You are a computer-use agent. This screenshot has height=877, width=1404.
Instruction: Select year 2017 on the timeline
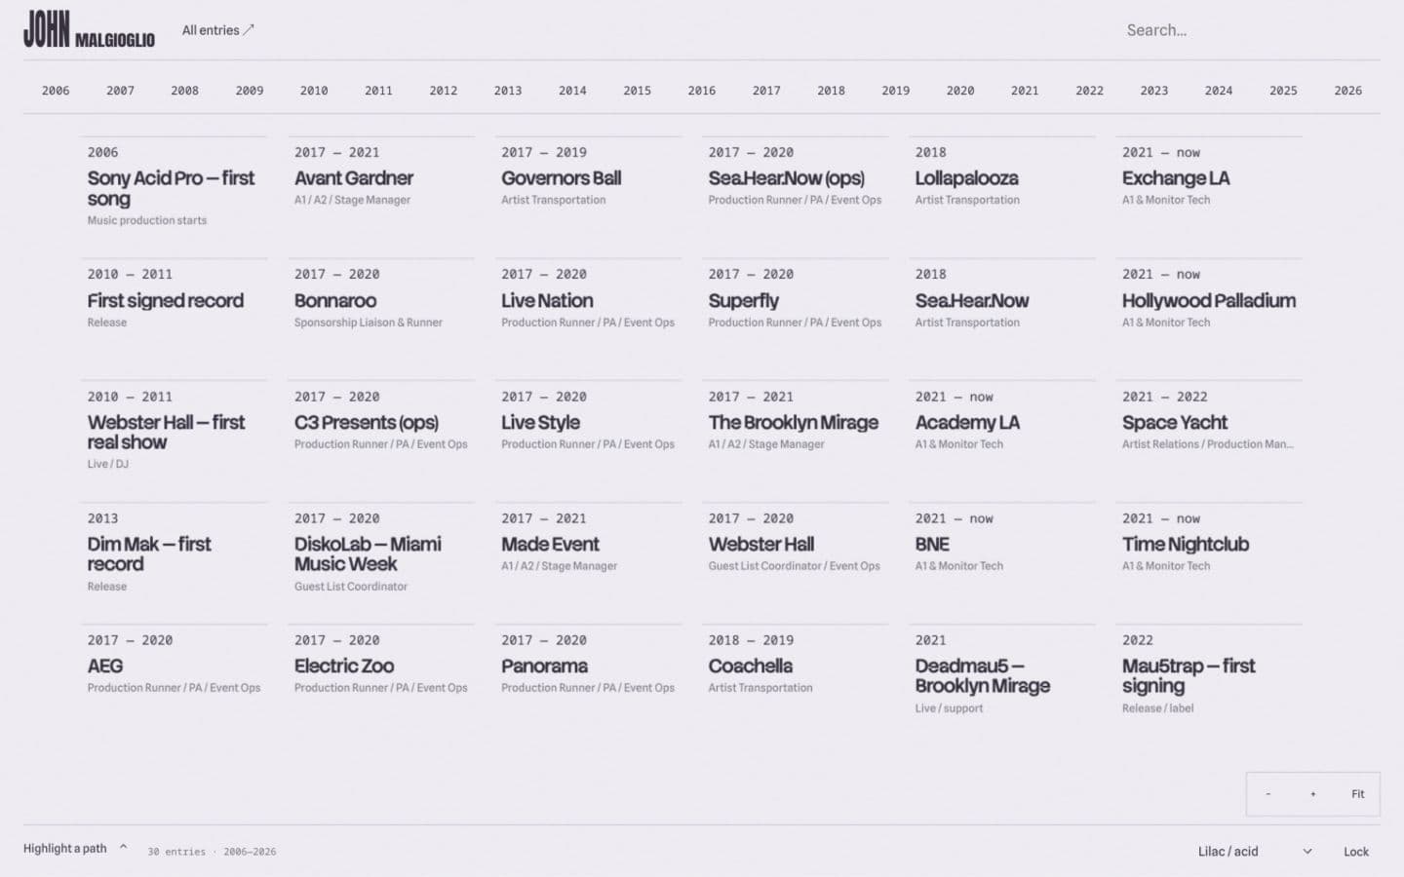[766, 91]
